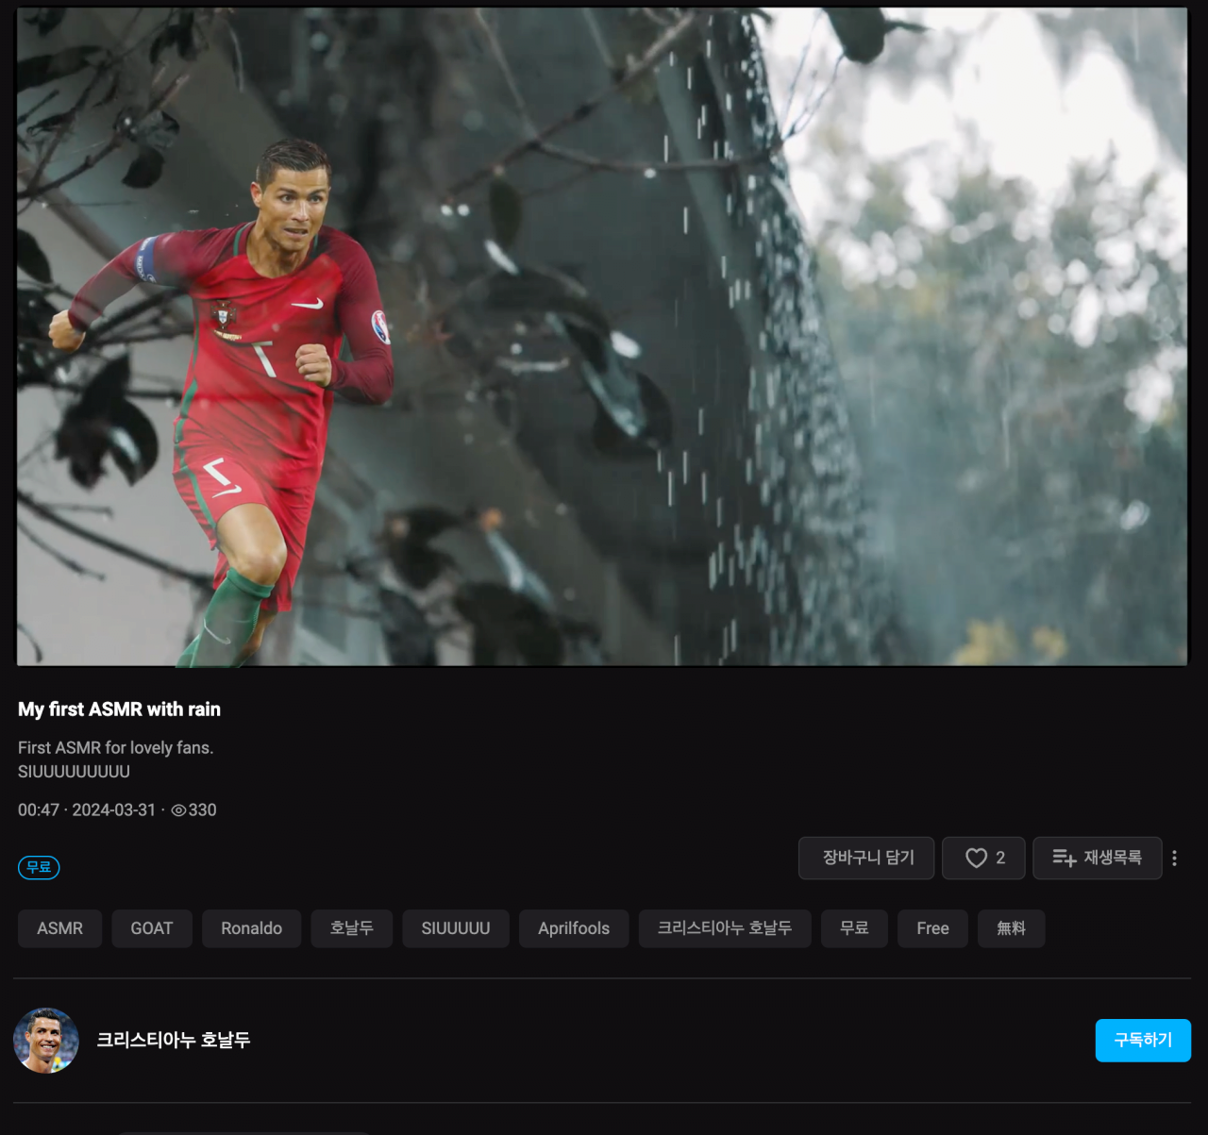Click the view count eye icon
The width and height of the screenshot is (1208, 1135).
178,810
